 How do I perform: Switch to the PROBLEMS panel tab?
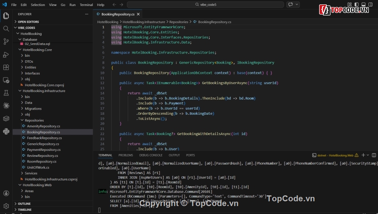click(126, 155)
